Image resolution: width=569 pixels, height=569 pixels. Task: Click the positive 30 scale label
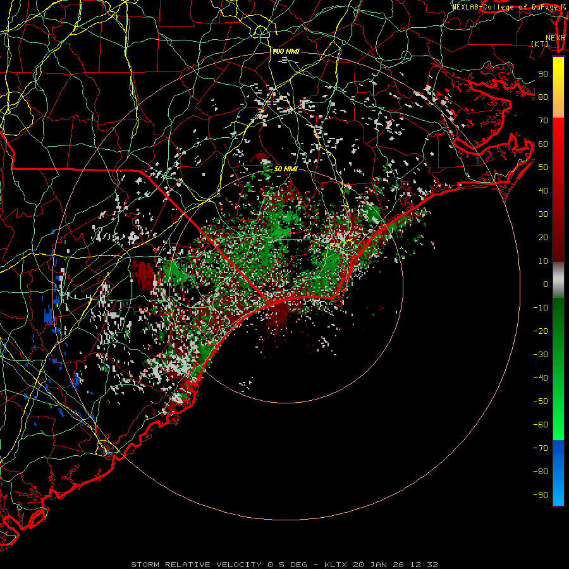pos(543,214)
